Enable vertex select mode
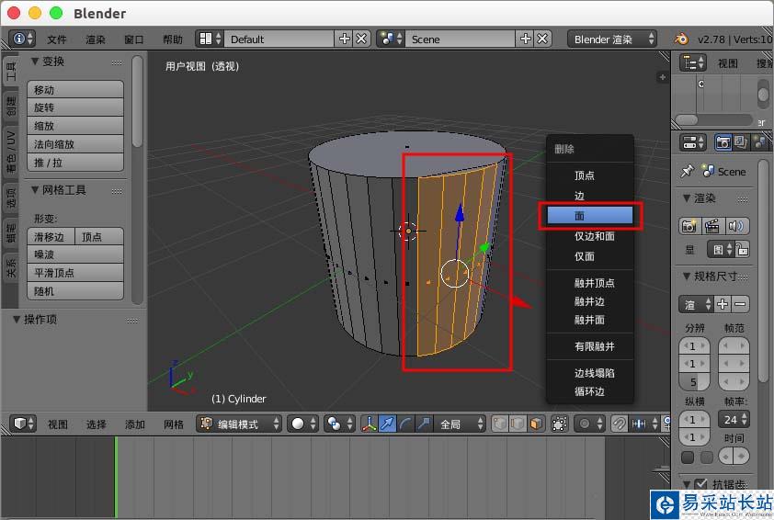Viewport: 774px width, 520px height. (x=500, y=424)
